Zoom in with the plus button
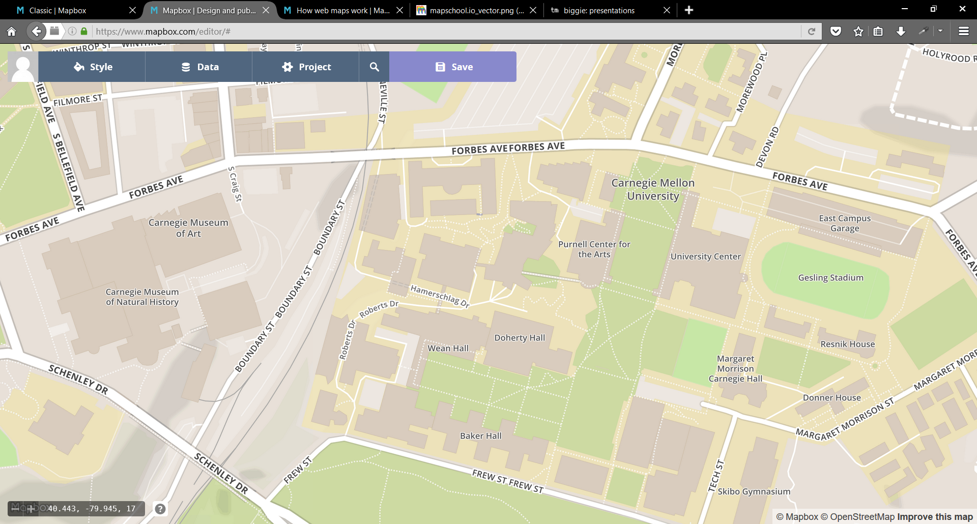This screenshot has width=977, height=524. 31,508
